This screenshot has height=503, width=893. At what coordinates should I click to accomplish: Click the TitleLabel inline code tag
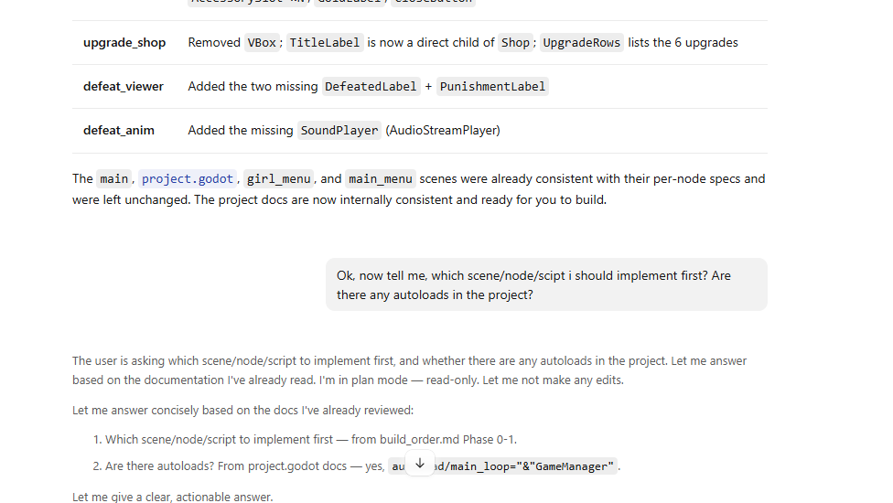pos(325,43)
